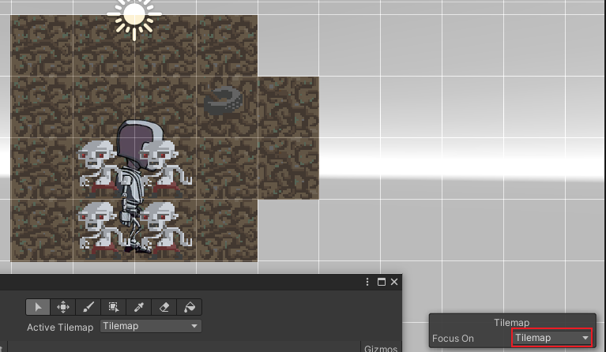This screenshot has height=352, width=606.
Task: Pick the Box Fill tool
Action: tap(114, 307)
